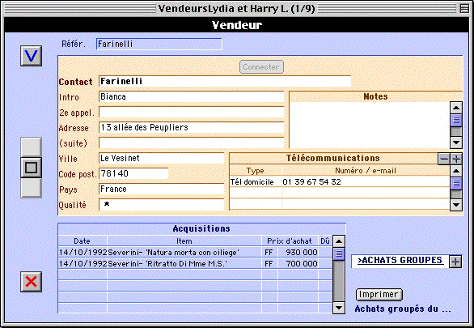Viewport: 474px width, 328px height.
Task: Click the Achats groupés du ... label
Action: tap(403, 309)
